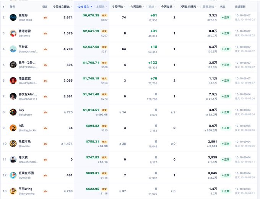Sort by the 本期估 header

tap(101, 7)
